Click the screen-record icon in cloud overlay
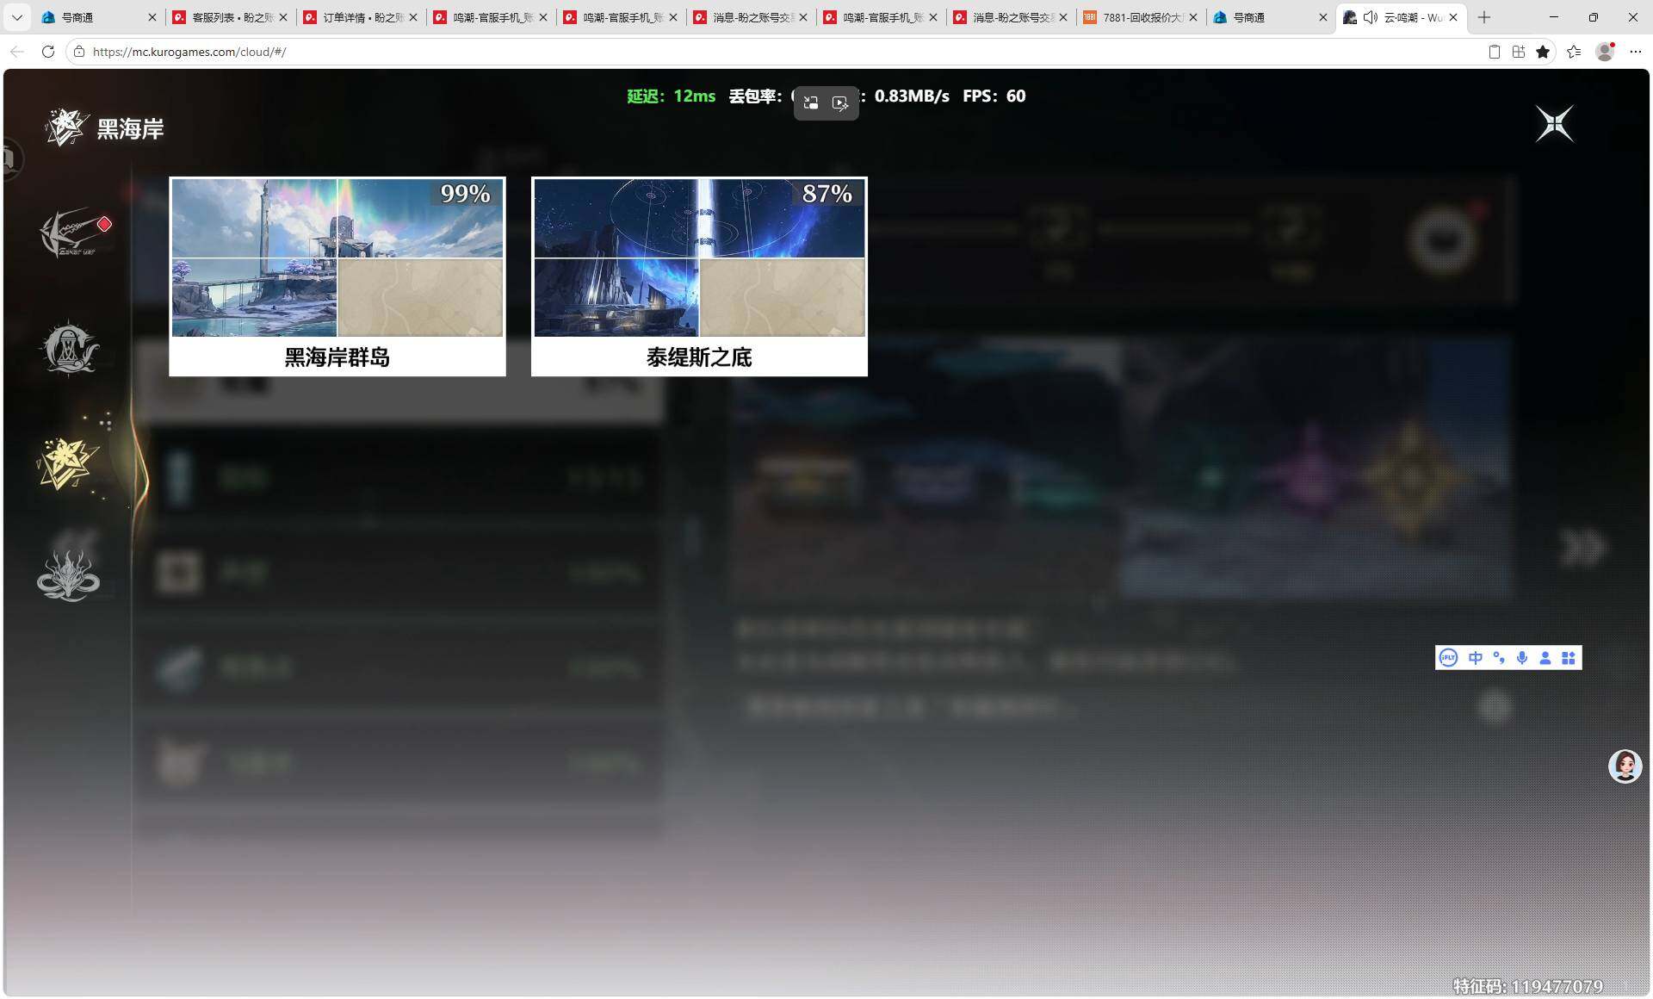The height and width of the screenshot is (999, 1653). [840, 103]
